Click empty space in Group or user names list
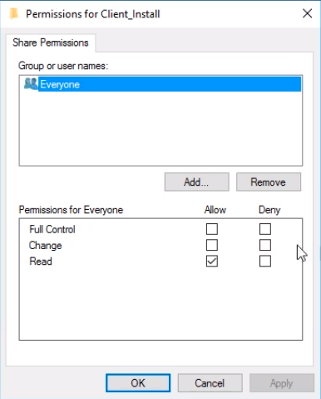 pyautogui.click(x=160, y=129)
